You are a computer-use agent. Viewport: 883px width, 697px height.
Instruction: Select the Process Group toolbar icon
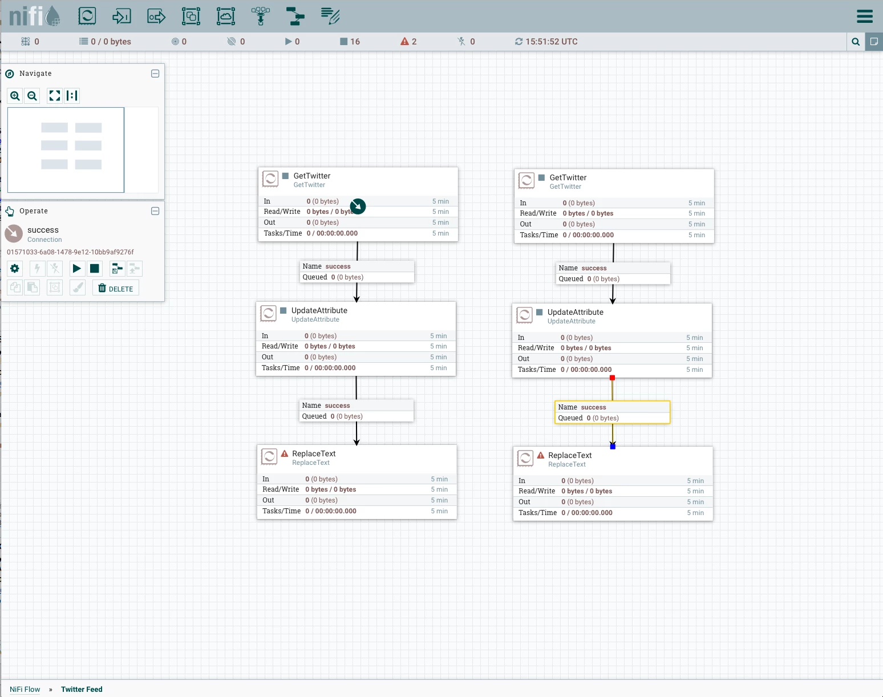[191, 16]
